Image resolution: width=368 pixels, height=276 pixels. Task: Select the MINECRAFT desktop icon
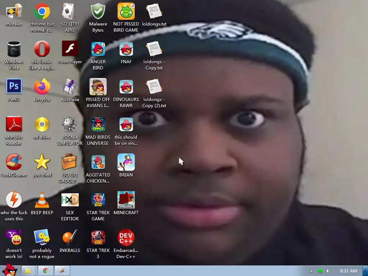[126, 200]
